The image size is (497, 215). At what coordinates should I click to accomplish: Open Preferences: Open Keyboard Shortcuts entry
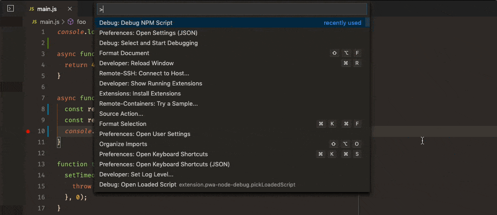pyautogui.click(x=153, y=154)
